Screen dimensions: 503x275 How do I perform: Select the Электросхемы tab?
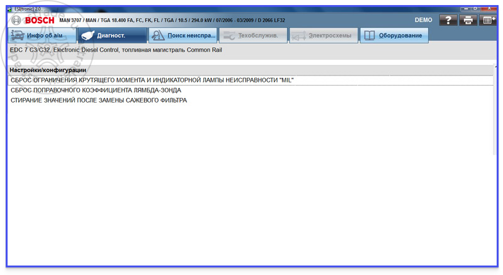pos(324,35)
